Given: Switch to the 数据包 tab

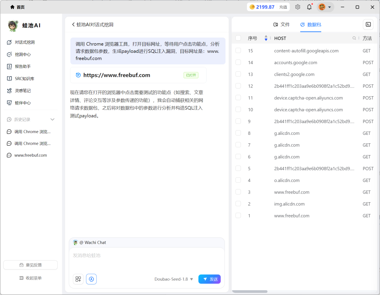Looking at the screenshot, I should pos(313,25).
